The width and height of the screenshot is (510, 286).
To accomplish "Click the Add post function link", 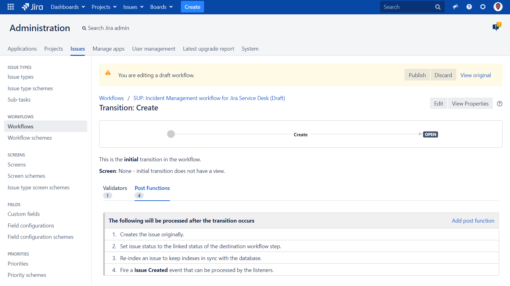I will click(473, 220).
